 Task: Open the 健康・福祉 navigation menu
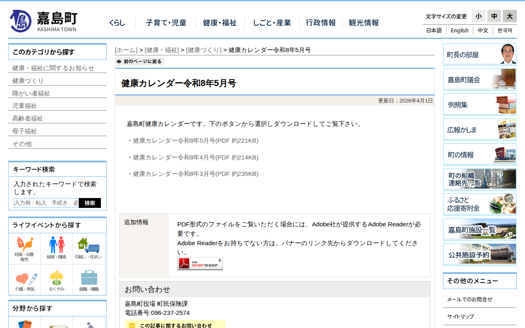[220, 23]
